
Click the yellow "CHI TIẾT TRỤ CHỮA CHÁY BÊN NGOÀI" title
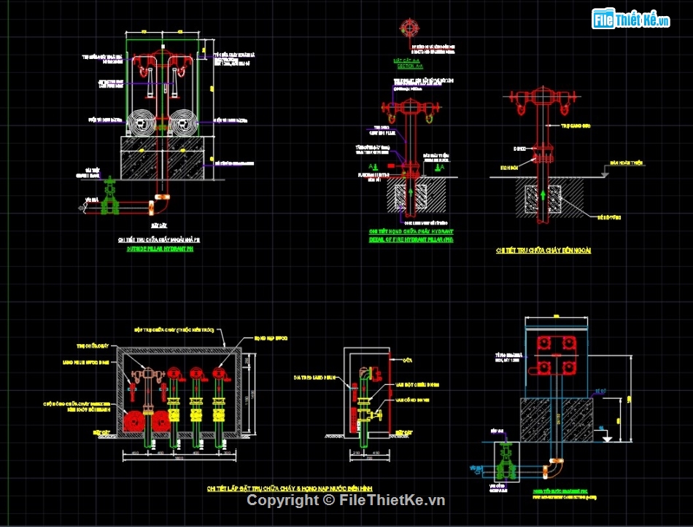pyautogui.click(x=543, y=250)
